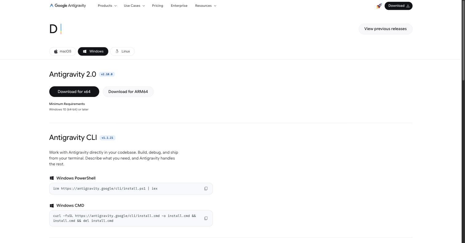Open the Enterprise page
The width and height of the screenshot is (465, 243).
(x=179, y=6)
